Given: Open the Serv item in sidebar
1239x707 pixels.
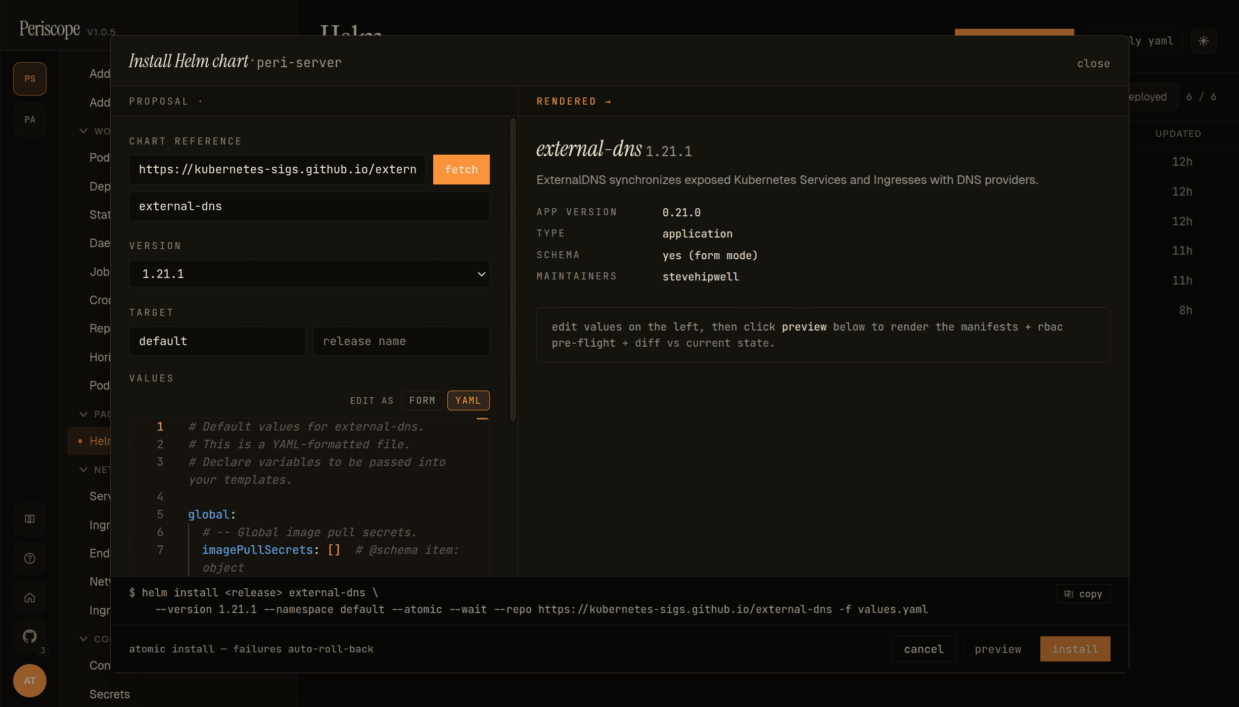Looking at the screenshot, I should coord(100,496).
